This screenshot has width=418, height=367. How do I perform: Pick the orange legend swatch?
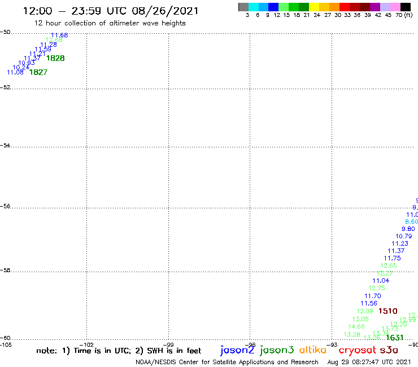pyautogui.click(x=334, y=7)
